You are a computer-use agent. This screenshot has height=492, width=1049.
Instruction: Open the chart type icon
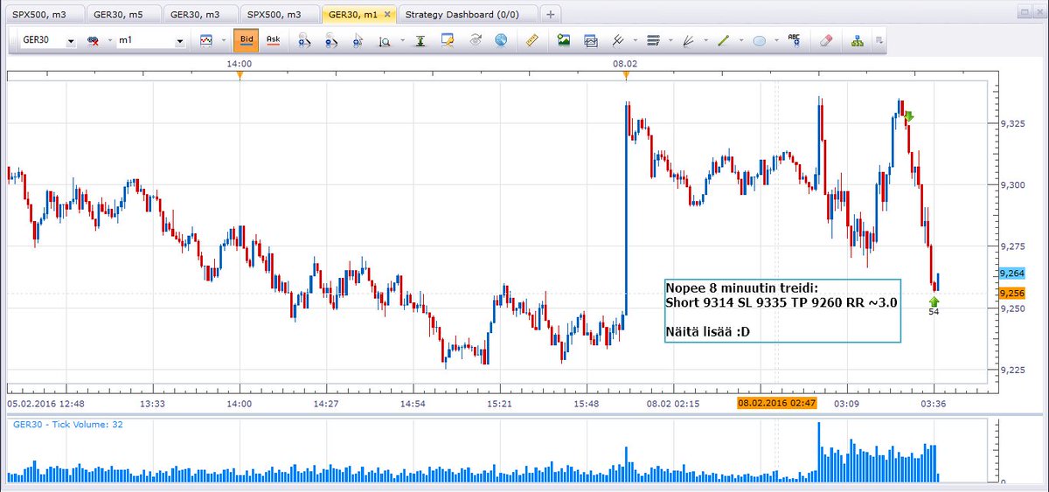click(x=207, y=40)
